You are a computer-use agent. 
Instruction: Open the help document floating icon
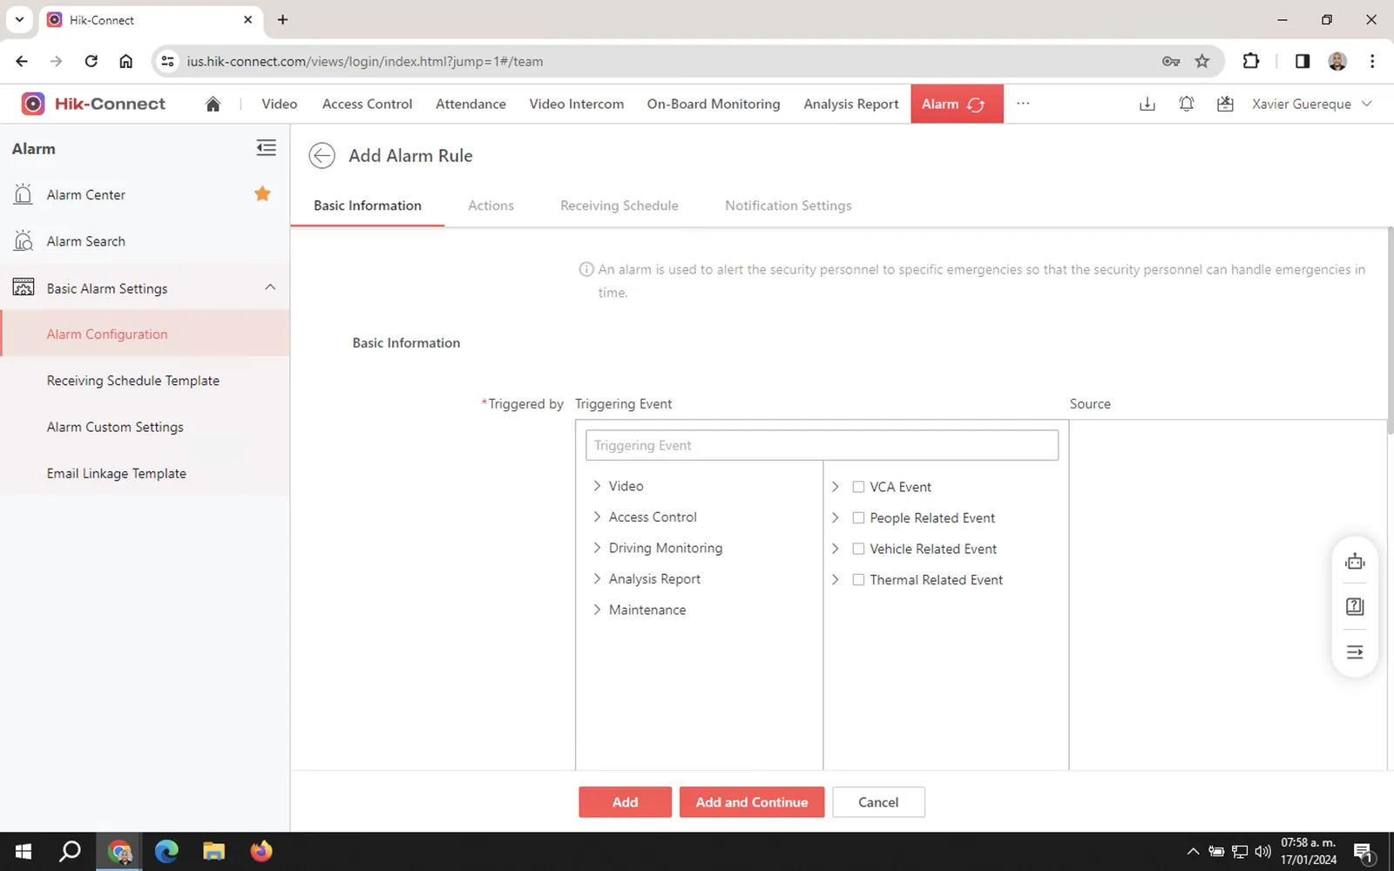[x=1355, y=606]
